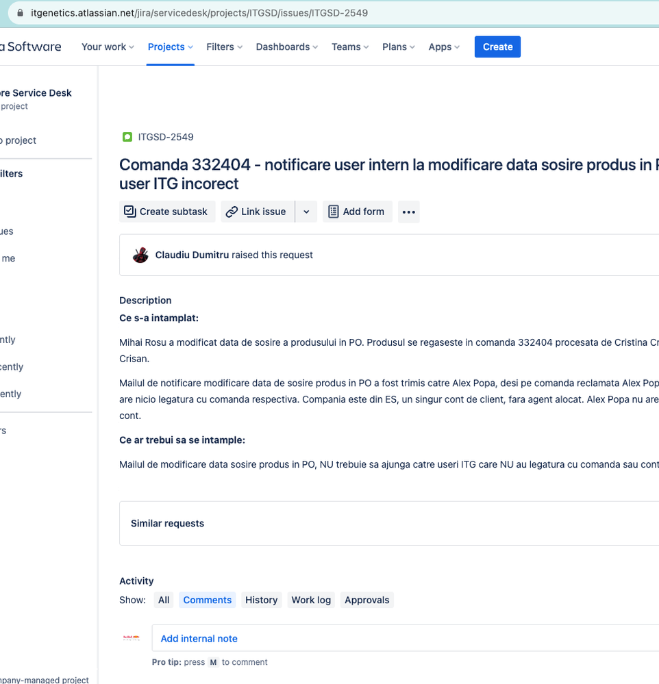Open the Projects dropdown menu
This screenshot has height=684, width=659.
click(170, 47)
